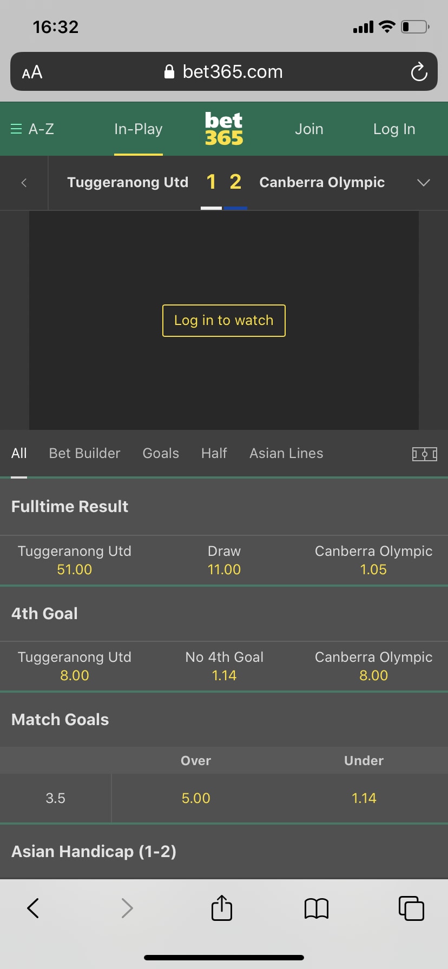Viewport: 448px width, 969px height.
Task: Open Safari text size AA menu
Action: coord(32,72)
